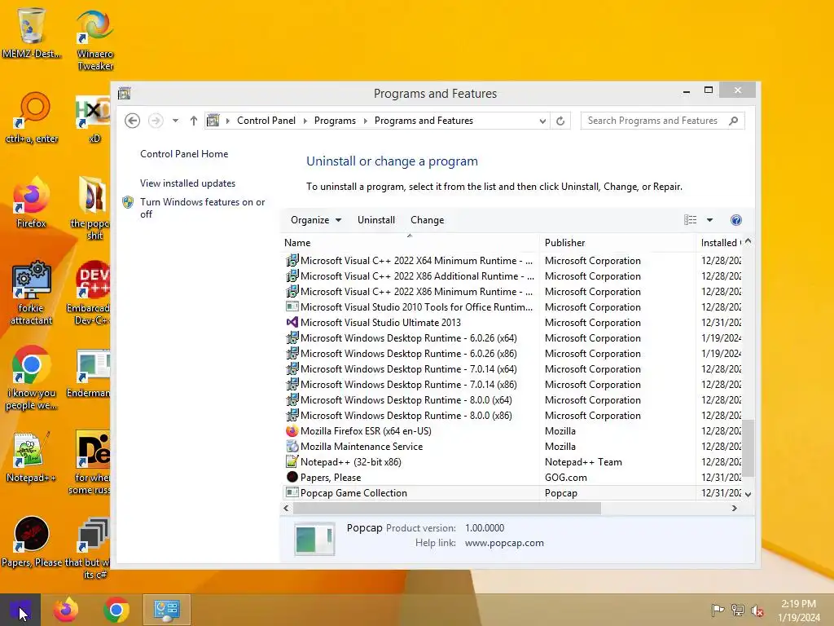Open Notepad++ desktop shortcut
Viewport: 834px width, 626px height.
pos(32,458)
